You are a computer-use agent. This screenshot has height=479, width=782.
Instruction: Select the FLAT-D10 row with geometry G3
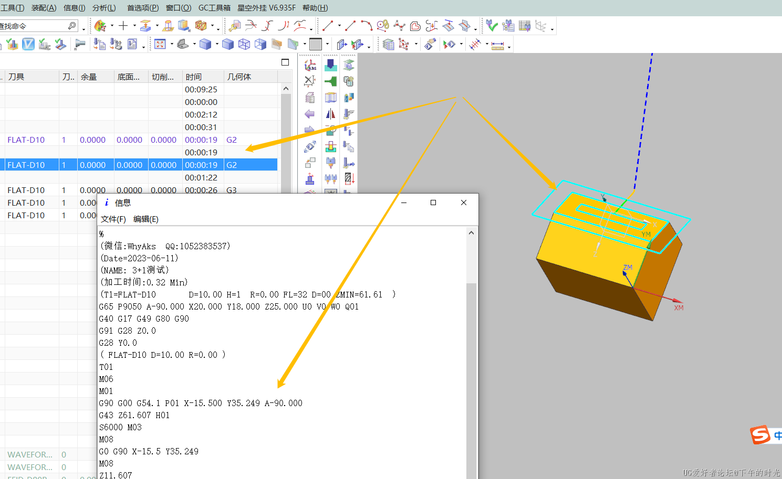[x=139, y=190]
